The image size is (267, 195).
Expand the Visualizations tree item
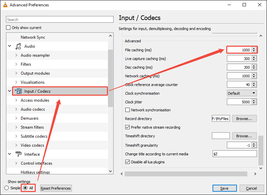click(16, 82)
